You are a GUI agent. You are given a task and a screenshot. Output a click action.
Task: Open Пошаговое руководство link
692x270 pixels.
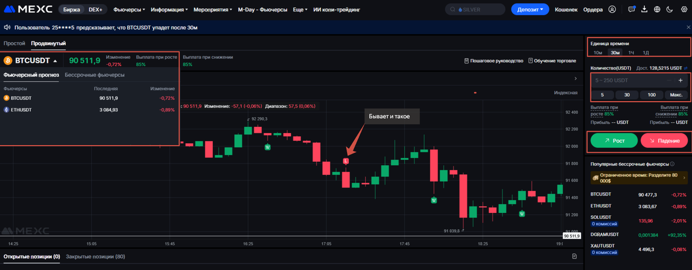point(493,61)
